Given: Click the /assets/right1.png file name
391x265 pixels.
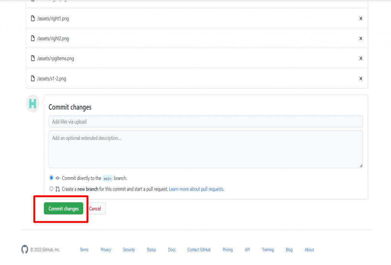Looking at the screenshot, I should (53, 18).
